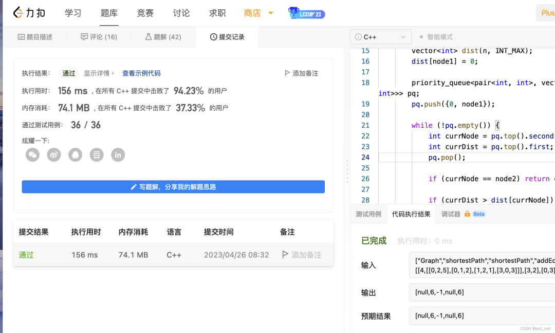Open the LCCUP'23 contest badge
Viewport: 555px width, 333px height.
point(306,14)
